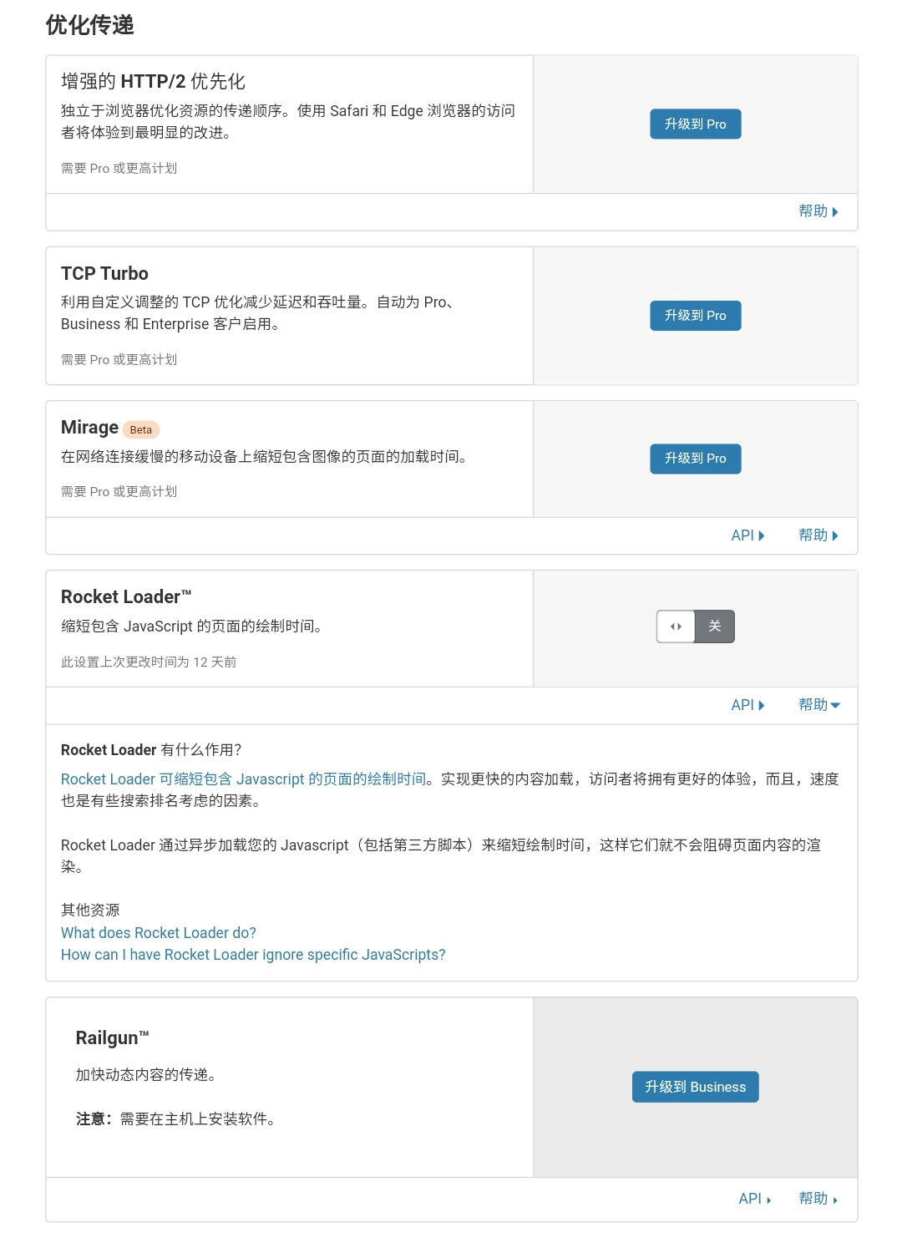The image size is (902, 1248).
Task: Click the Mirage heading text
Action: pos(89,428)
